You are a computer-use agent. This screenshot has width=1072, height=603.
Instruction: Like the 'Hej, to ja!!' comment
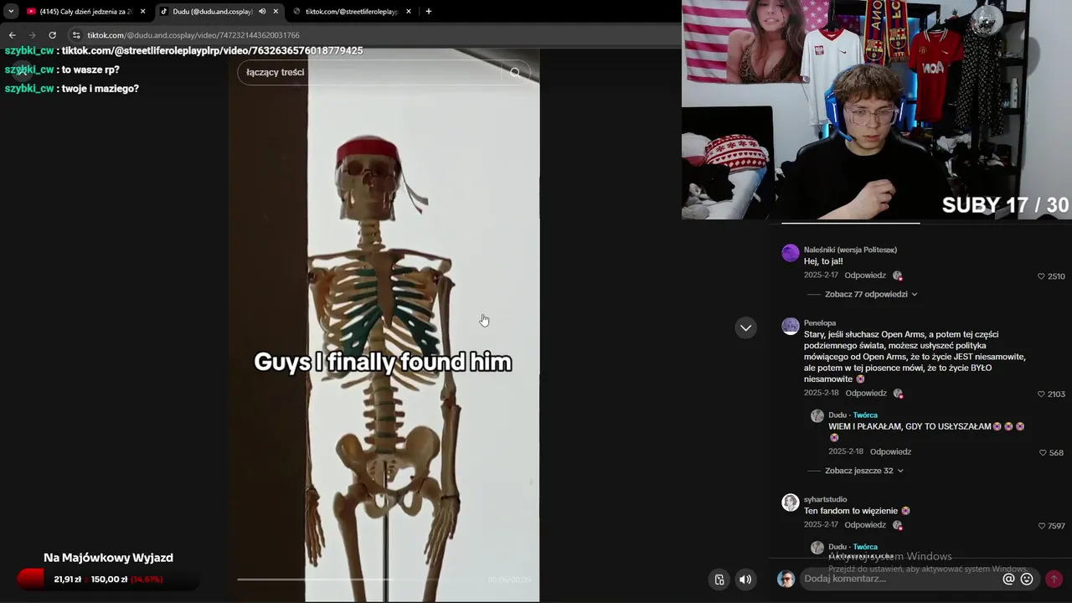pos(1041,276)
